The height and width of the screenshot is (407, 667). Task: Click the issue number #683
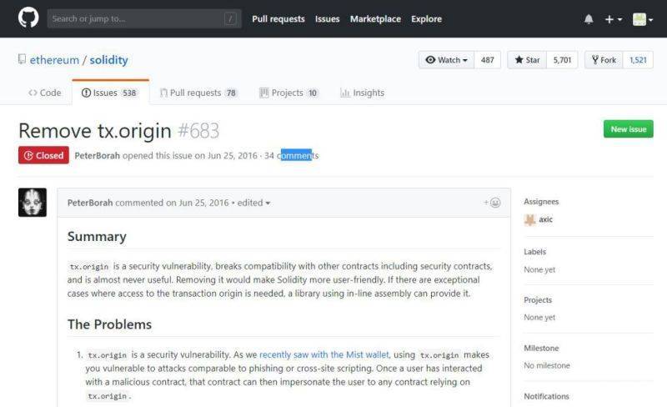198,131
